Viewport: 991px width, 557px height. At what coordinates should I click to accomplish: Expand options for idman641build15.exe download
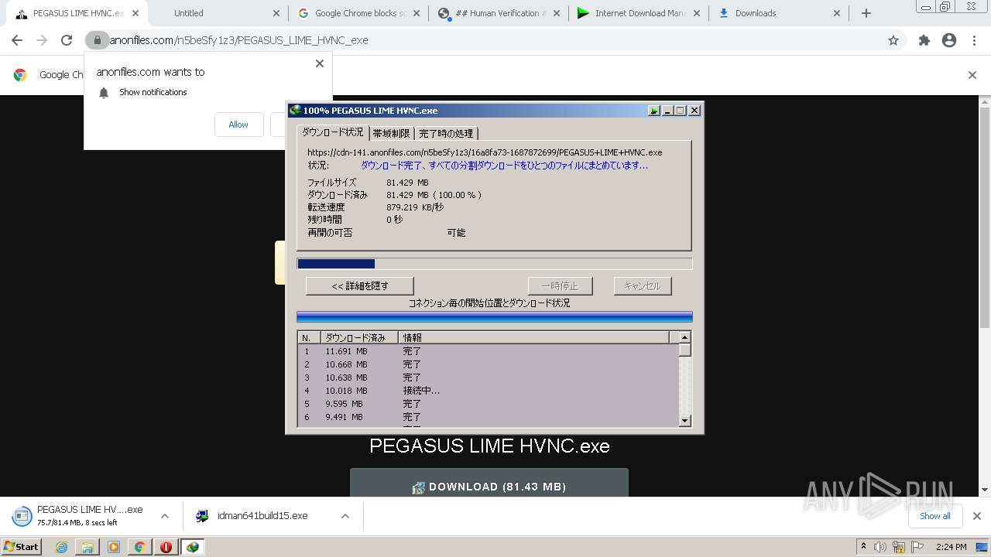coord(345,516)
